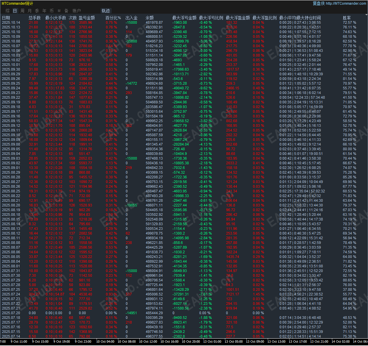Select the 2025.07.24 date row
368x346 pixels.
[11, 294]
